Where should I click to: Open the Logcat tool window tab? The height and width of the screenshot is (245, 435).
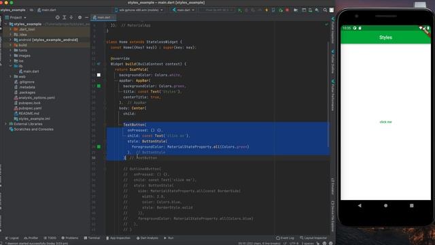click(12, 238)
